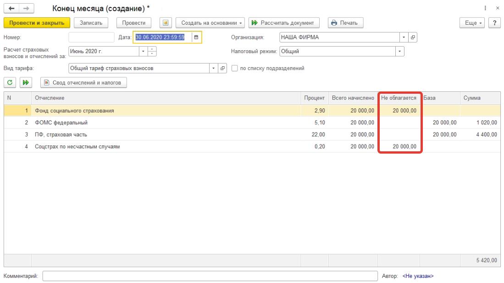504x283 pixels.
Task: Open the Вид тарифа dropdown list
Action: click(214, 69)
